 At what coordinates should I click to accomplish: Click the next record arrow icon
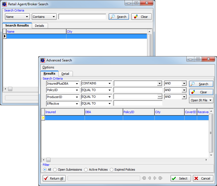pos(155,178)
